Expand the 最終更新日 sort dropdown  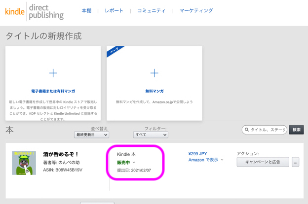[91, 135]
